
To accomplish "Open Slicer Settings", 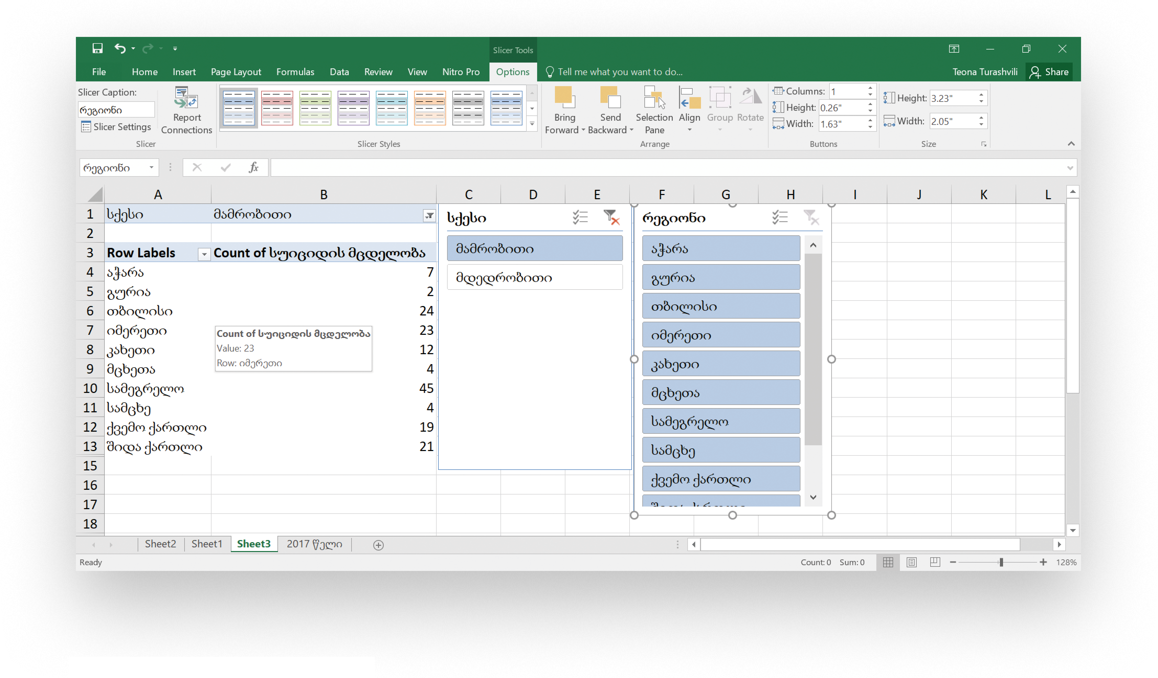I will coord(116,126).
